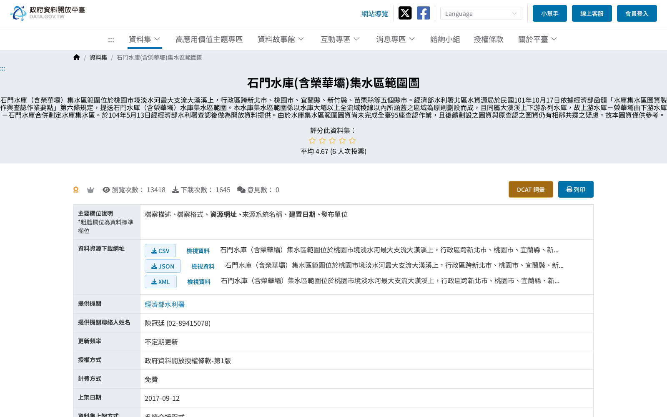This screenshot has width=667, height=417.
Task: Click the eye icon beside 瀏覽次數
Action: (106, 190)
